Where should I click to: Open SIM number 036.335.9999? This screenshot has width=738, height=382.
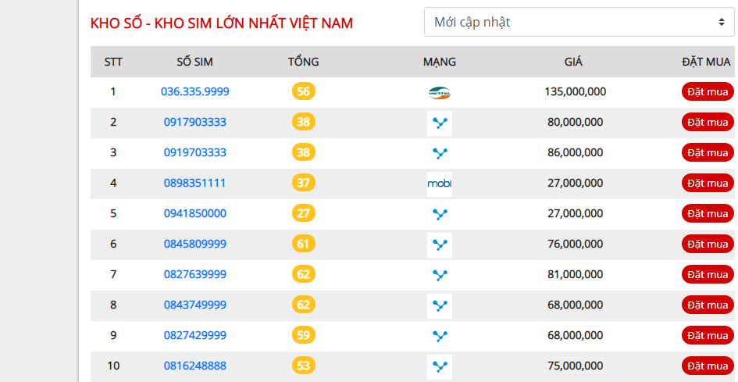(x=195, y=92)
